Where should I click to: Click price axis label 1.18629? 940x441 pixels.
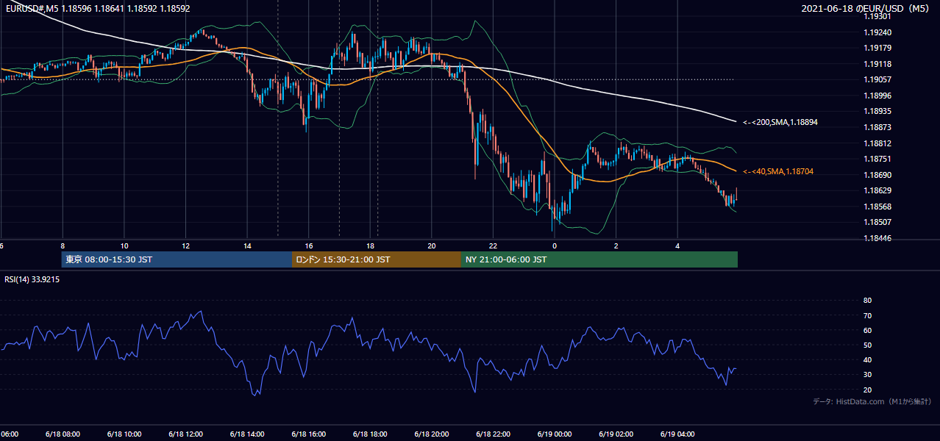point(877,190)
